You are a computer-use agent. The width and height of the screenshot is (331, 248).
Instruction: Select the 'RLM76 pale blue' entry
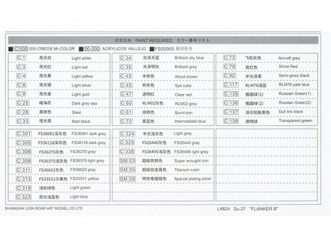tap(294, 85)
